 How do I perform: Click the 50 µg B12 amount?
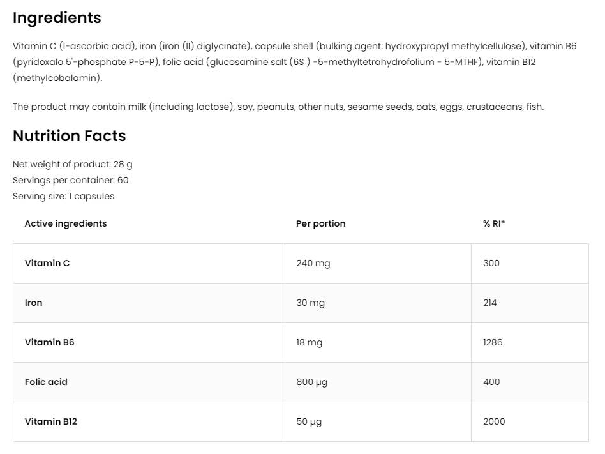click(309, 421)
